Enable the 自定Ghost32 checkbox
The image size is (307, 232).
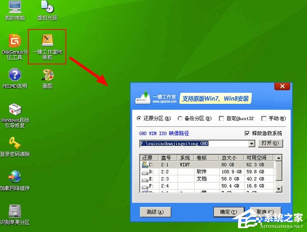pos(221,118)
